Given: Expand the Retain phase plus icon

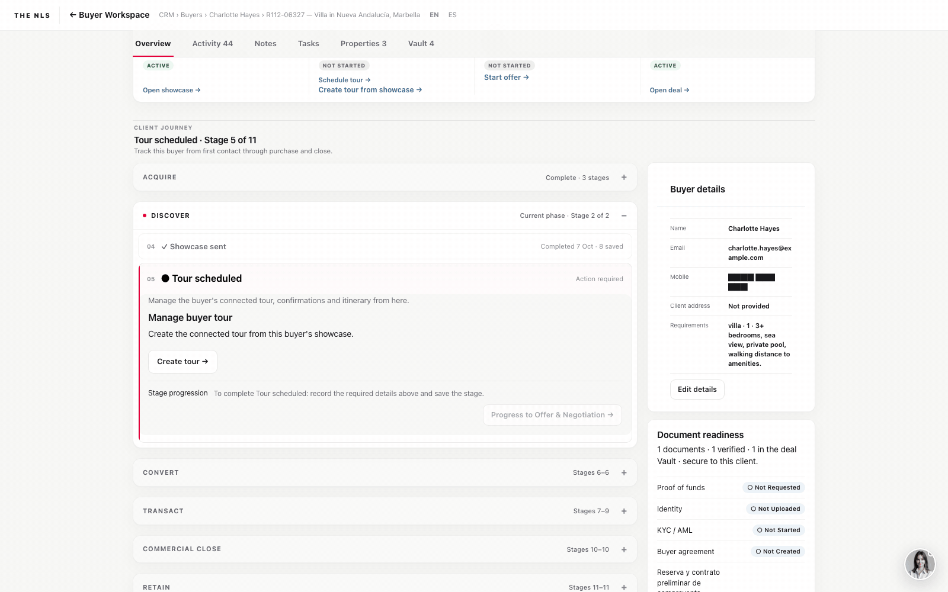Looking at the screenshot, I should click(x=624, y=587).
